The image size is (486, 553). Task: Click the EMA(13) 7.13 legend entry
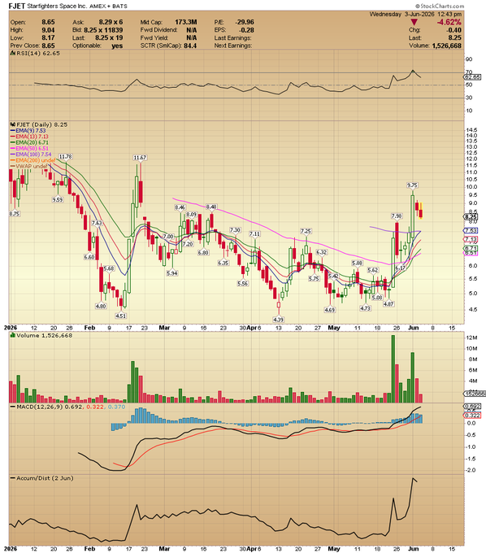point(29,137)
